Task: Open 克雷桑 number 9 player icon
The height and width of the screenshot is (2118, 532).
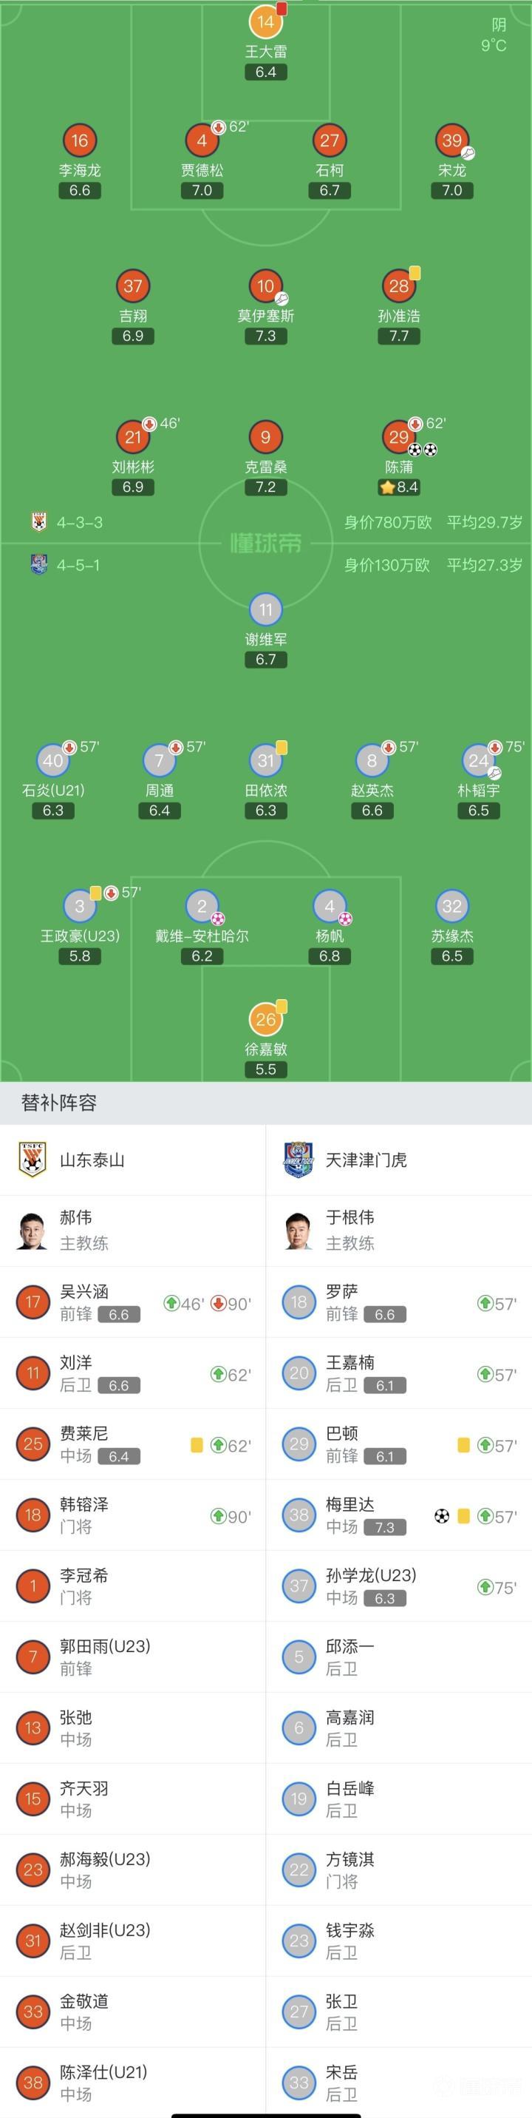Action: (x=265, y=437)
